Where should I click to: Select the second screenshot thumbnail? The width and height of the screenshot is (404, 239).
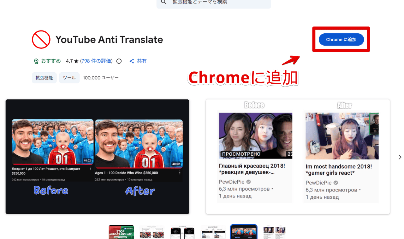[152, 232]
